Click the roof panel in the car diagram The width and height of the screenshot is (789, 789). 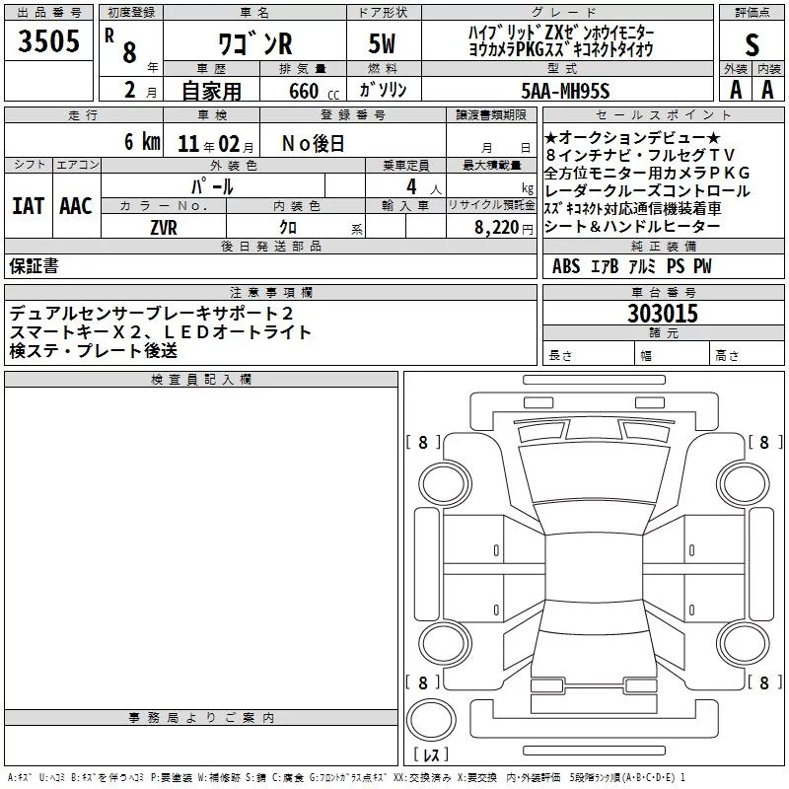pos(594,569)
